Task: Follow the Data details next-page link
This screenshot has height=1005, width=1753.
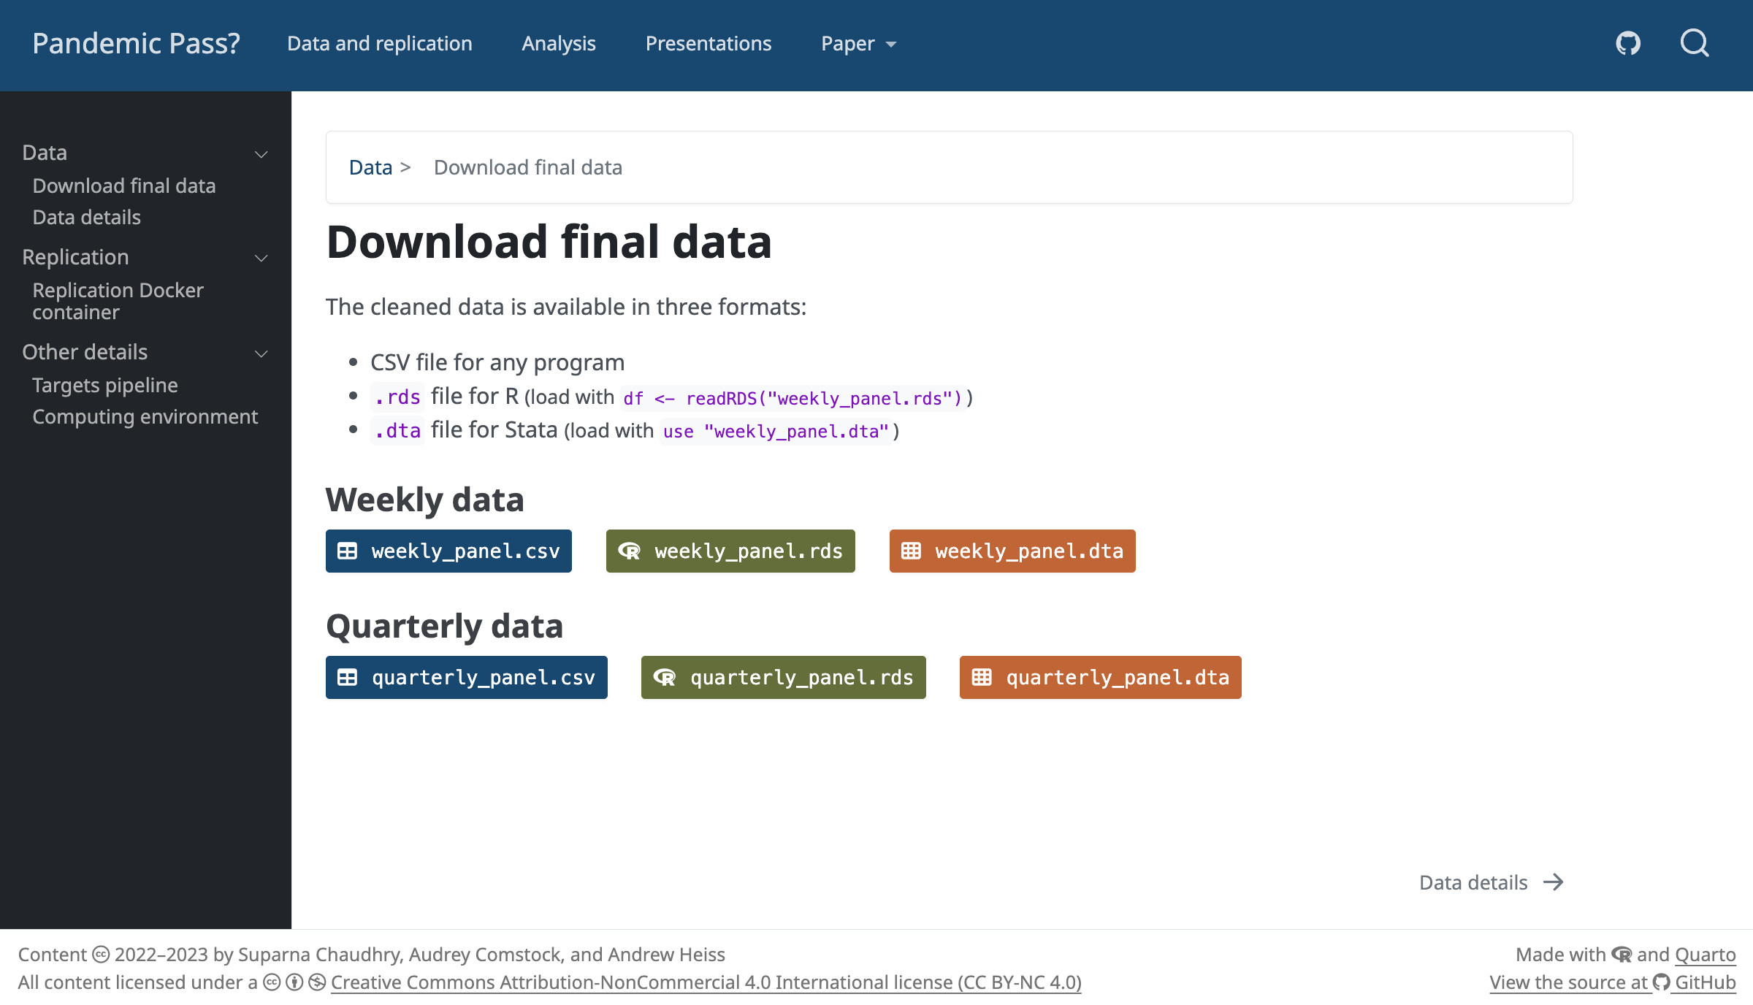Action: tap(1490, 882)
